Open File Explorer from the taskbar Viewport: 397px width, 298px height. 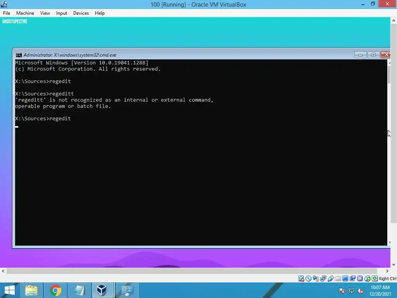(x=31, y=290)
